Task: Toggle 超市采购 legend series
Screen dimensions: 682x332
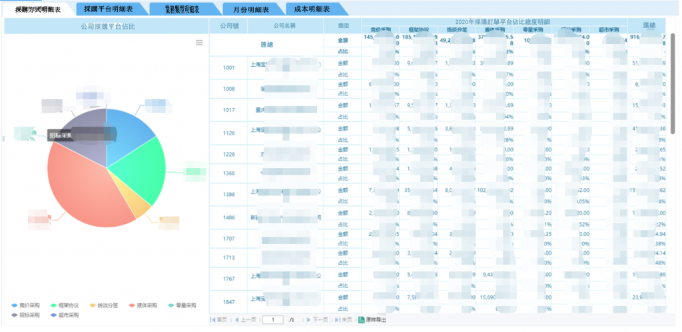Action: tap(65, 315)
